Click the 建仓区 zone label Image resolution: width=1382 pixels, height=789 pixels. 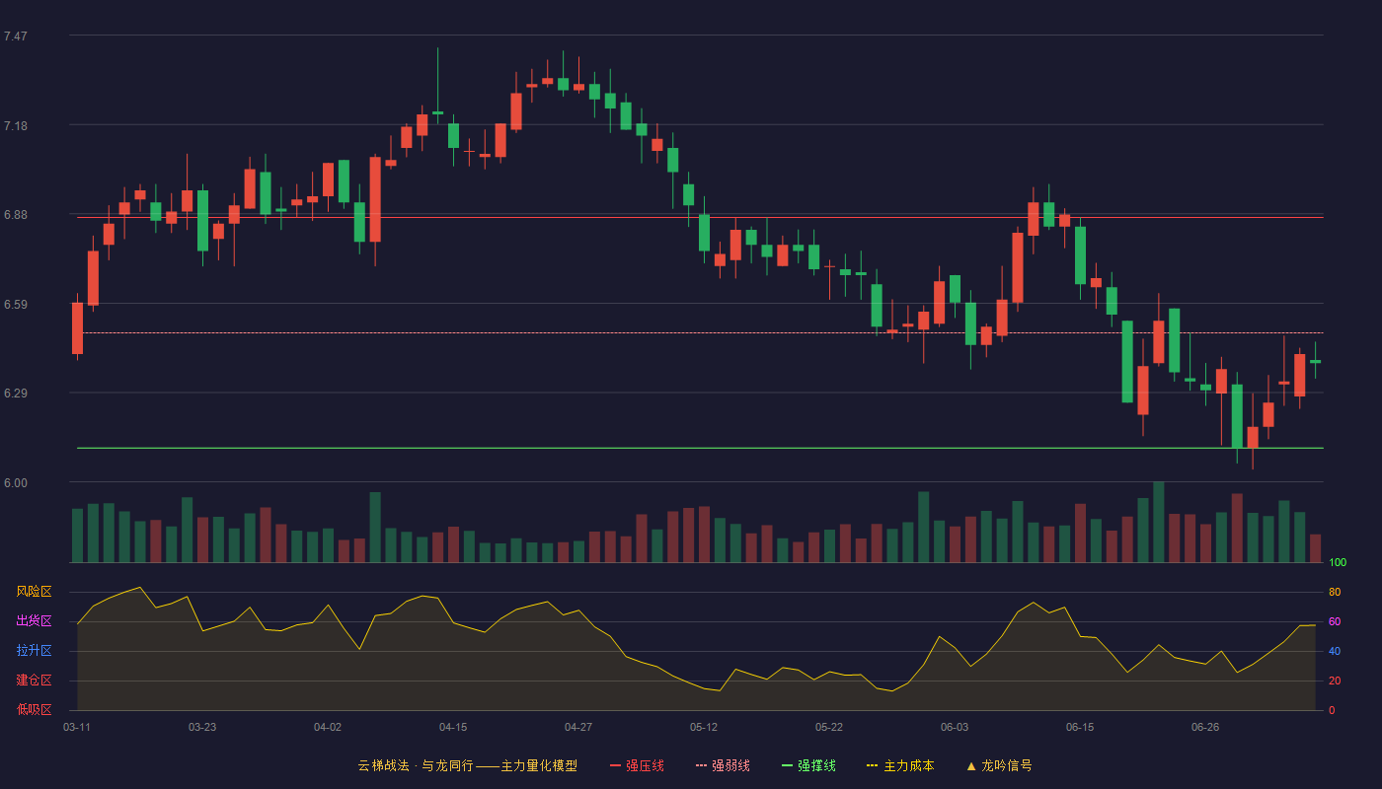[x=34, y=681]
